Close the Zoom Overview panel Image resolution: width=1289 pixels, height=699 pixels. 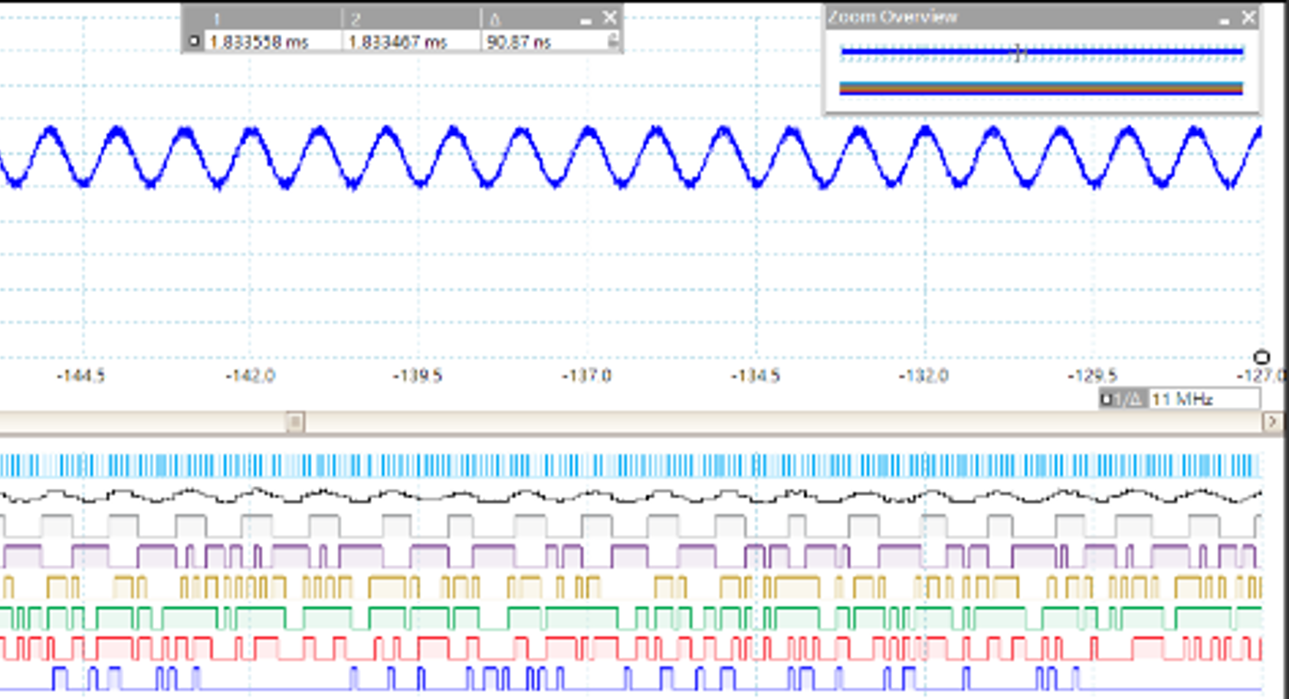coord(1248,17)
